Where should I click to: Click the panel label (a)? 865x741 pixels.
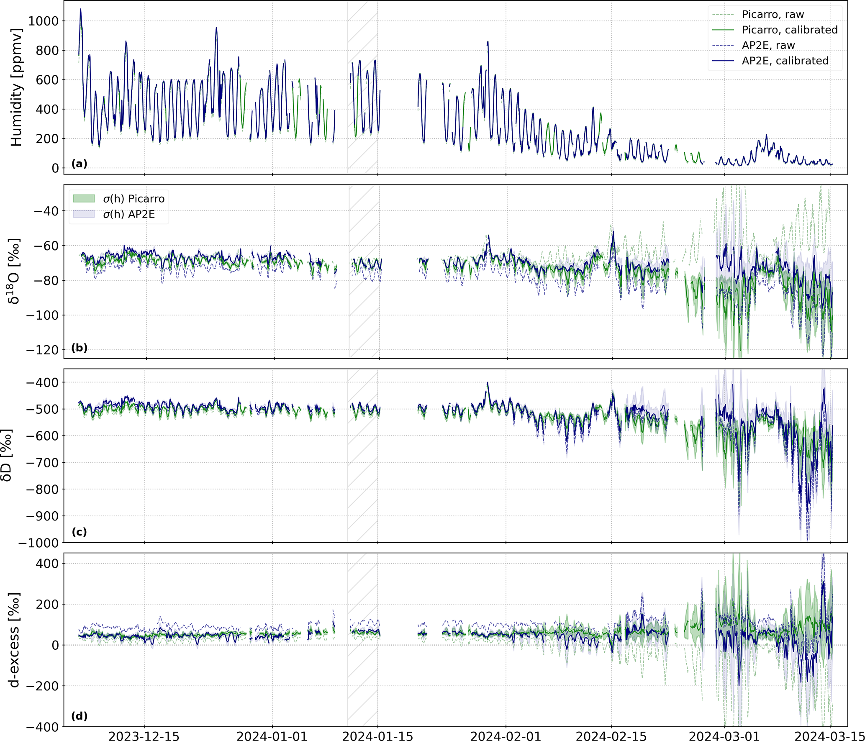(79, 164)
